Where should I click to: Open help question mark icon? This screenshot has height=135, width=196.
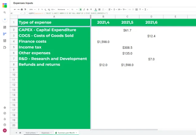[x=5, y=125]
